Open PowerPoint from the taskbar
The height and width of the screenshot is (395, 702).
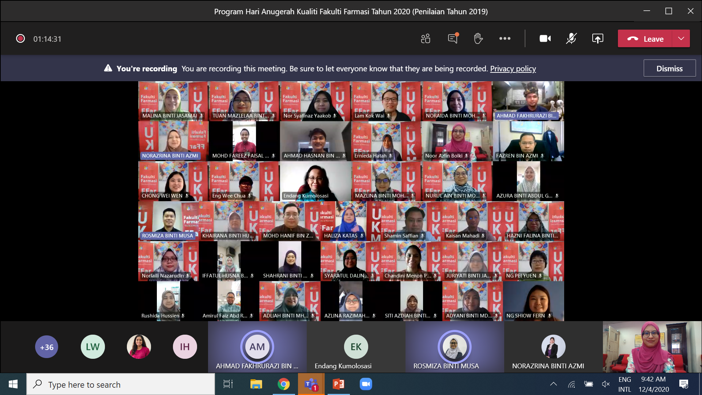coord(338,384)
